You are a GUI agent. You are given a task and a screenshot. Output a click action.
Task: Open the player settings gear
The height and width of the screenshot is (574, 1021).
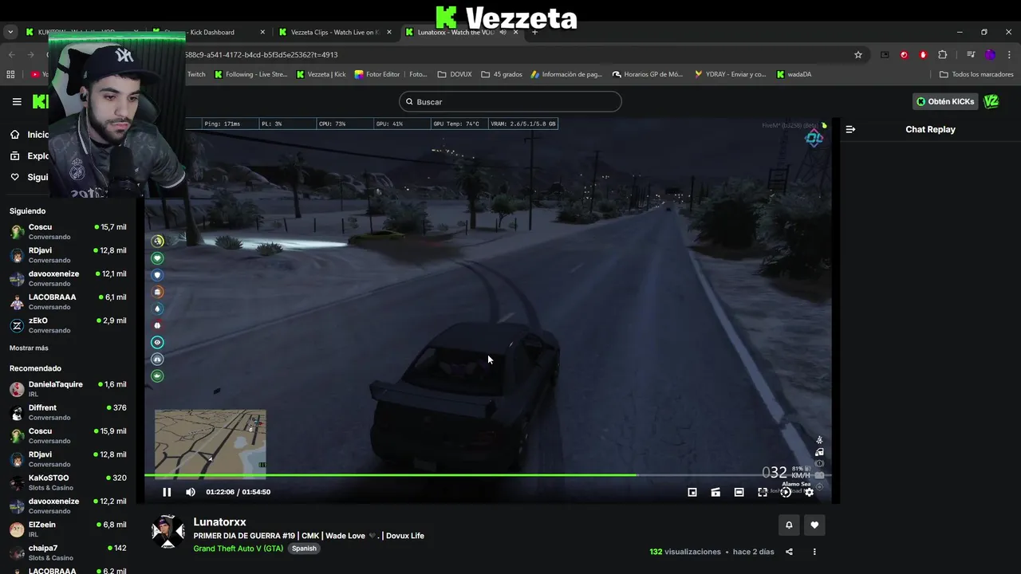(809, 492)
